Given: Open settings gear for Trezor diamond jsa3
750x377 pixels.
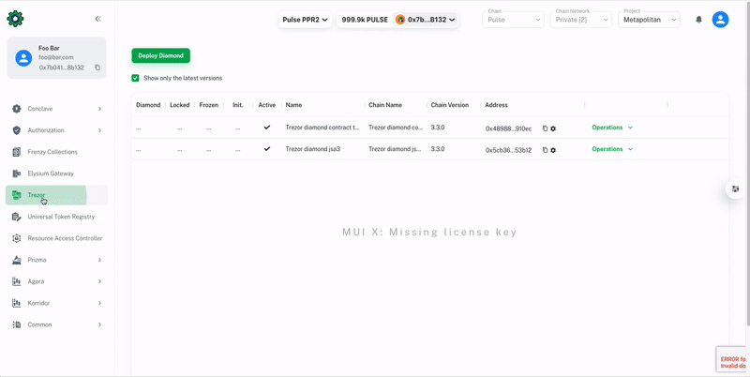Looking at the screenshot, I should (x=553, y=150).
